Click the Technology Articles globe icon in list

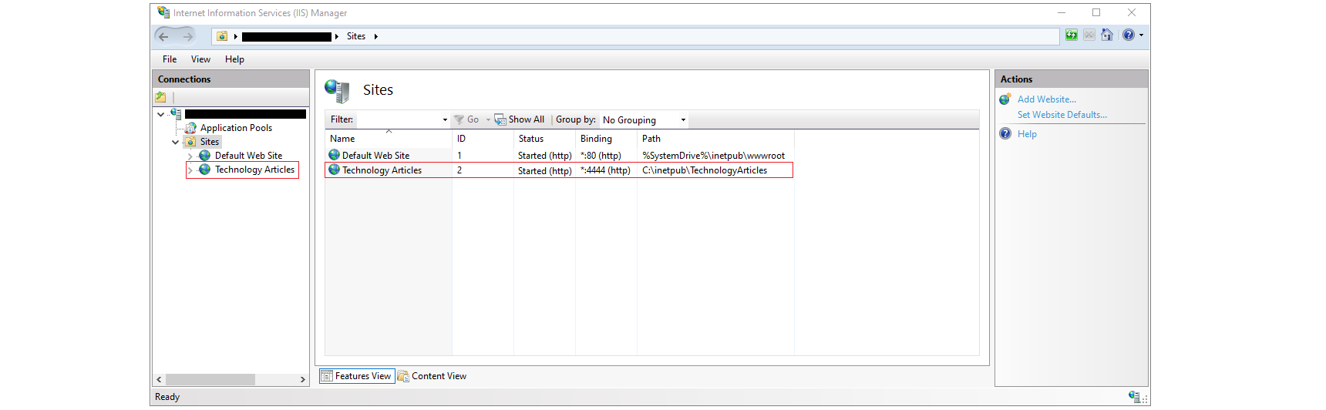[334, 170]
